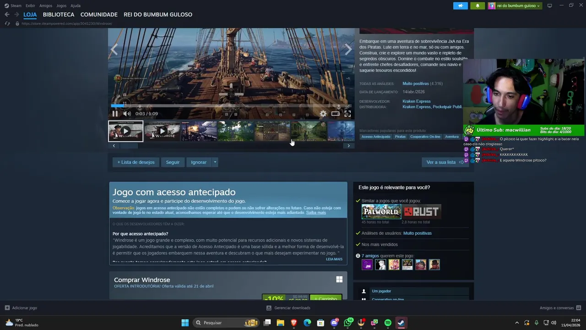Expand developer notes with LEIA MAIS
Viewport: 586px width, 330px height.
click(334, 259)
